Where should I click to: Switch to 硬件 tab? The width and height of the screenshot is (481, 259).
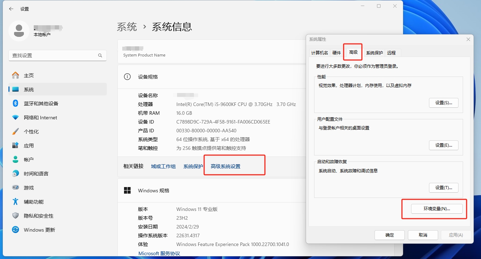(x=337, y=53)
